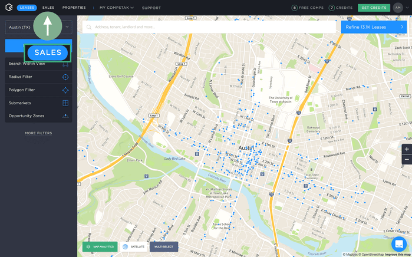Open the Leases tab

(x=27, y=8)
